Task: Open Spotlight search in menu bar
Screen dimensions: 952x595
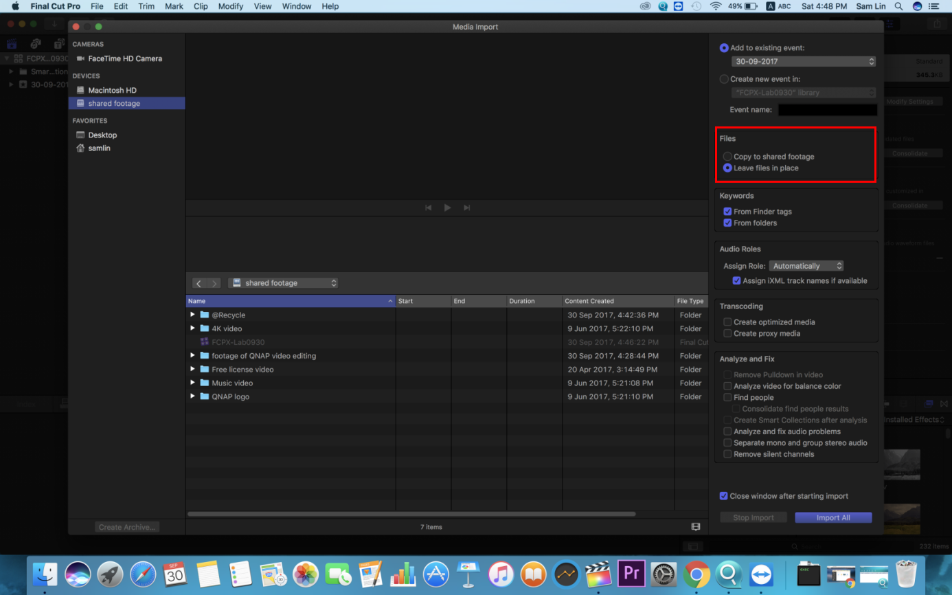Action: pyautogui.click(x=899, y=6)
